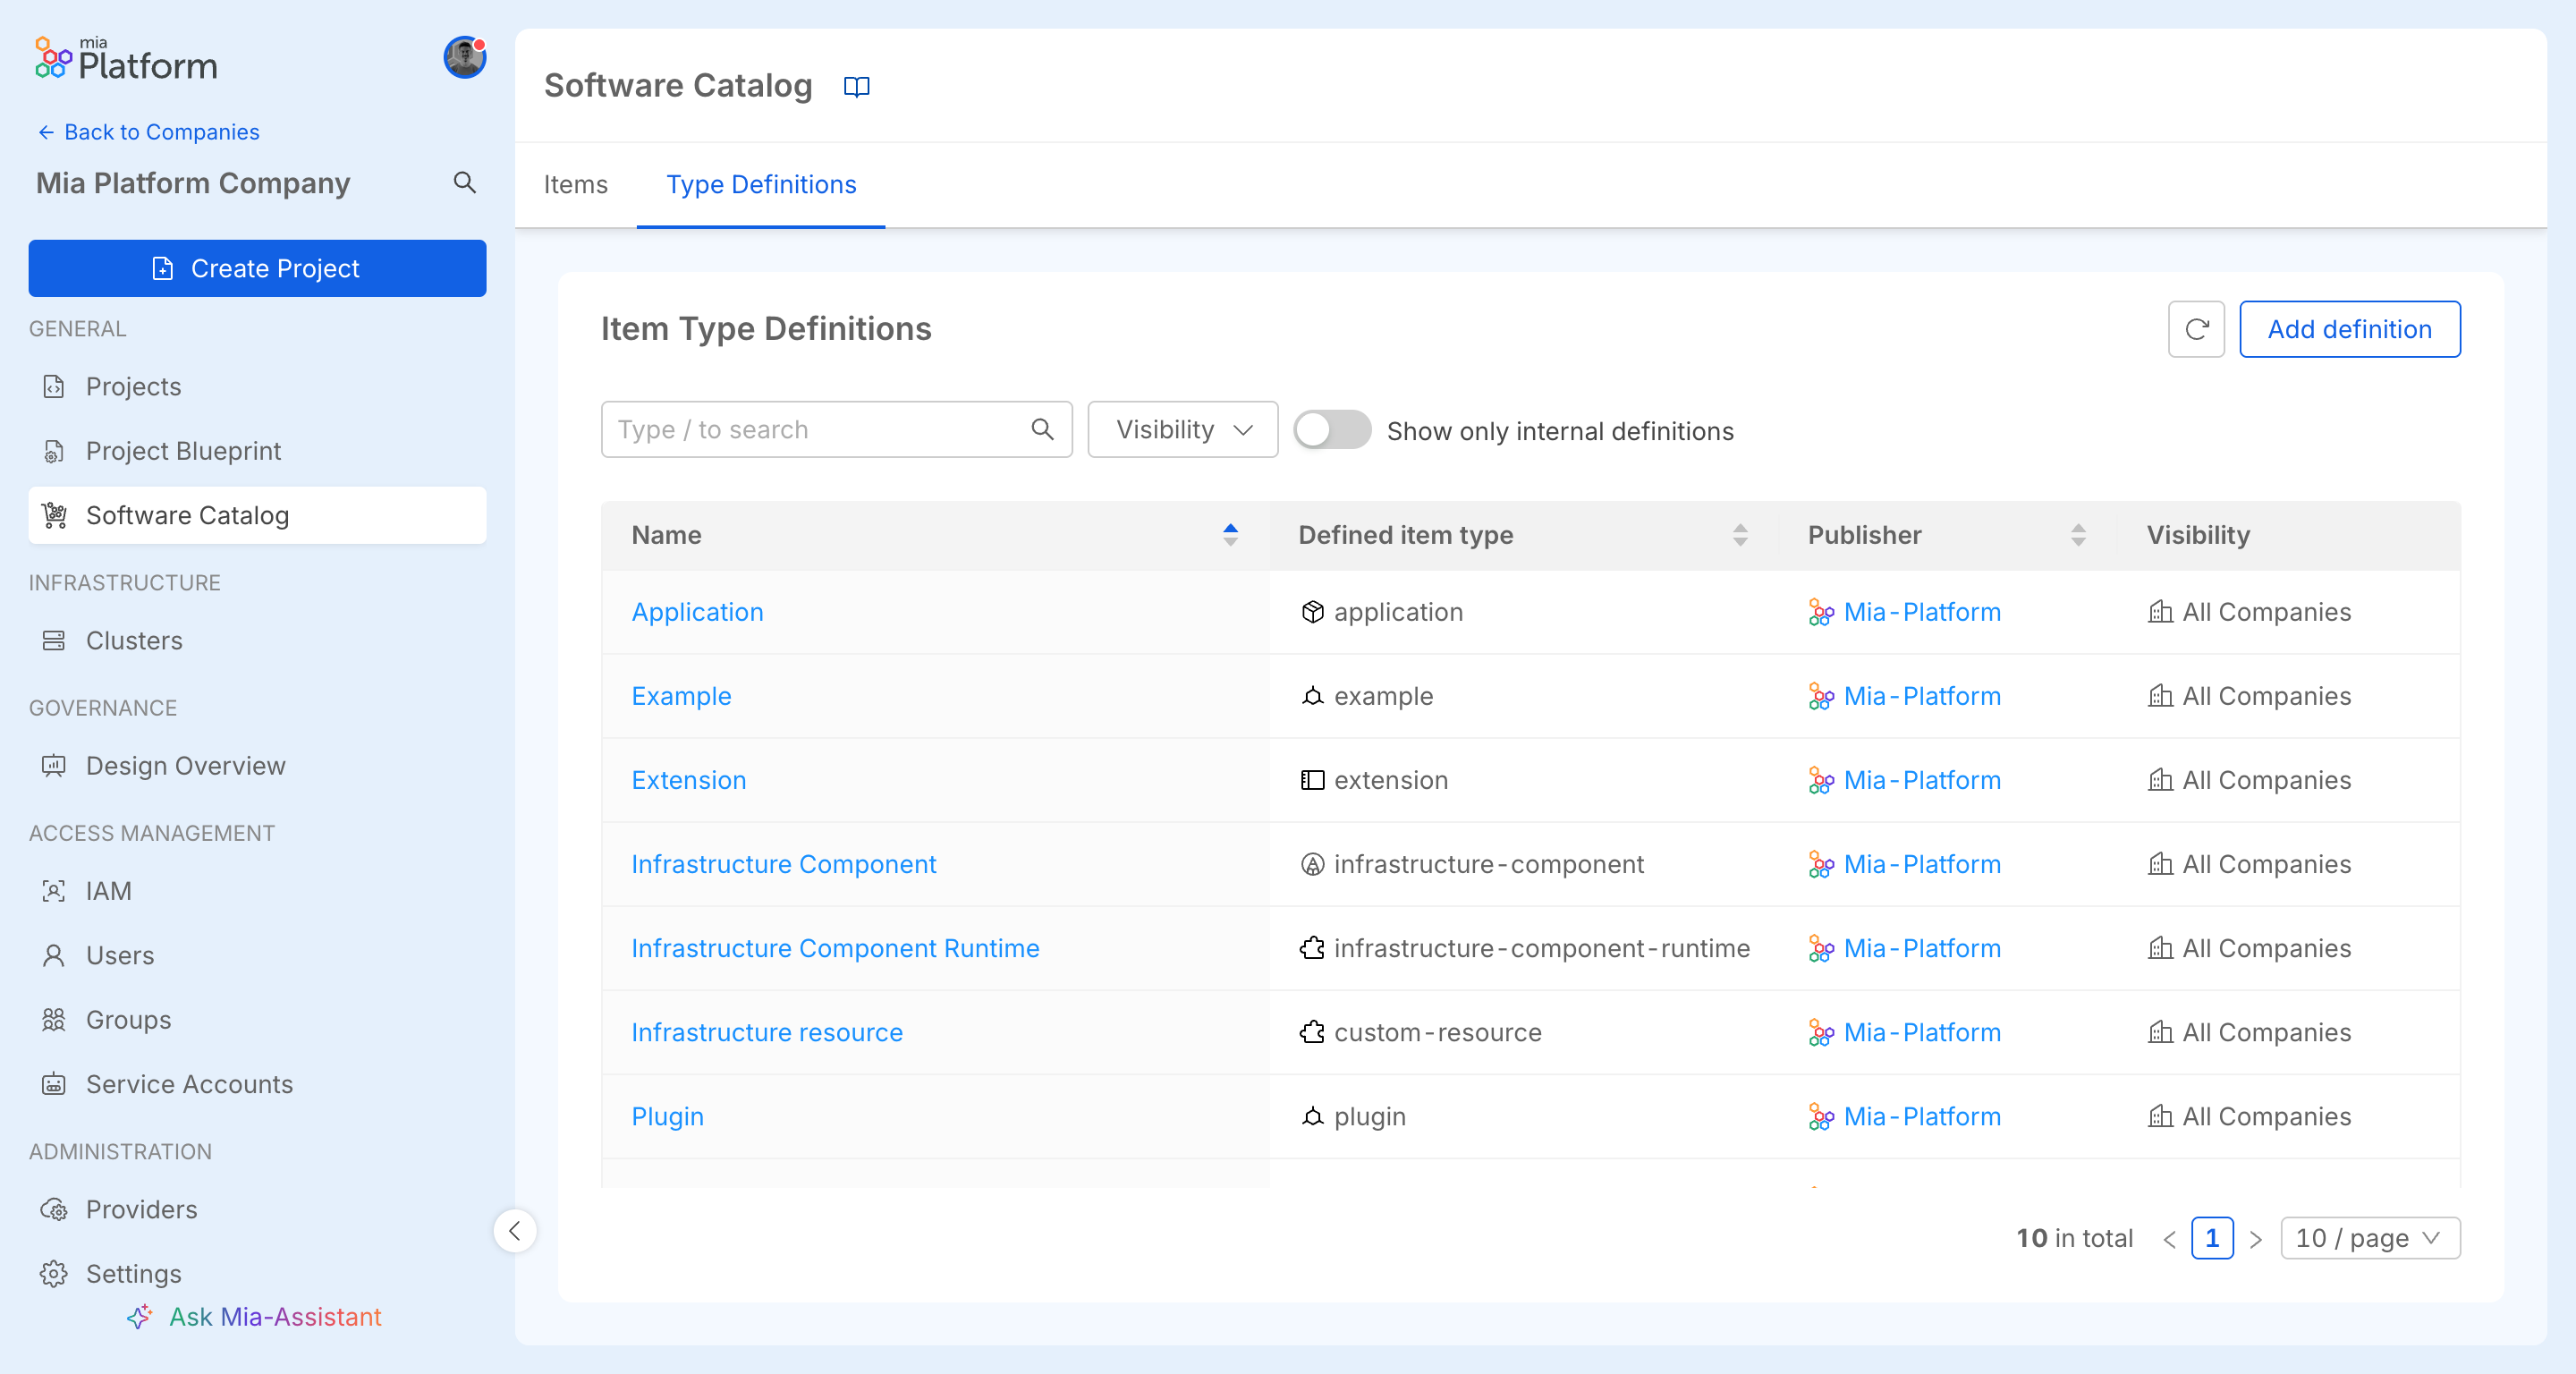Refresh the item type definitions list
This screenshot has height=1374, width=2576.
(x=2196, y=329)
